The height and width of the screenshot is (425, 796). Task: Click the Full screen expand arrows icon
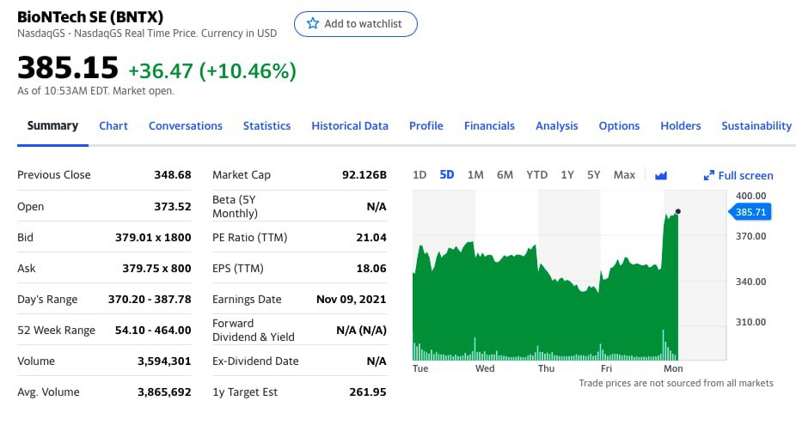(708, 175)
